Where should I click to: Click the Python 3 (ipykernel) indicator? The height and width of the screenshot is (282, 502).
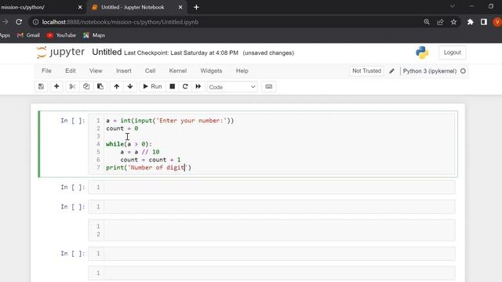coord(430,71)
